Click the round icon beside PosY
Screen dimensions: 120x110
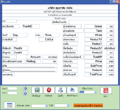pyautogui.click(x=25, y=93)
